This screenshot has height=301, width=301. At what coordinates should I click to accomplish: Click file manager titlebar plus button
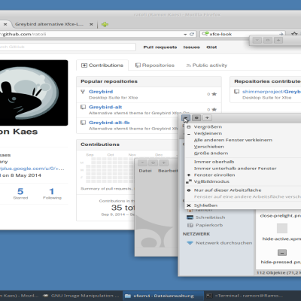point(207,117)
